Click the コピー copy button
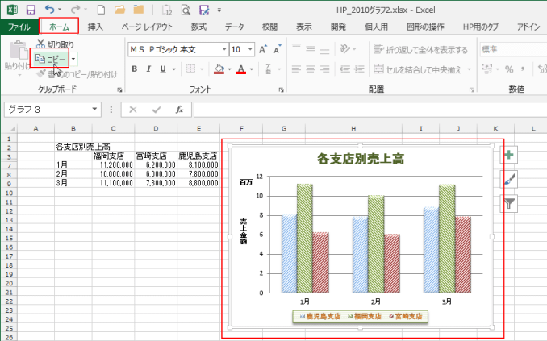This screenshot has width=547, height=341. click(x=50, y=59)
